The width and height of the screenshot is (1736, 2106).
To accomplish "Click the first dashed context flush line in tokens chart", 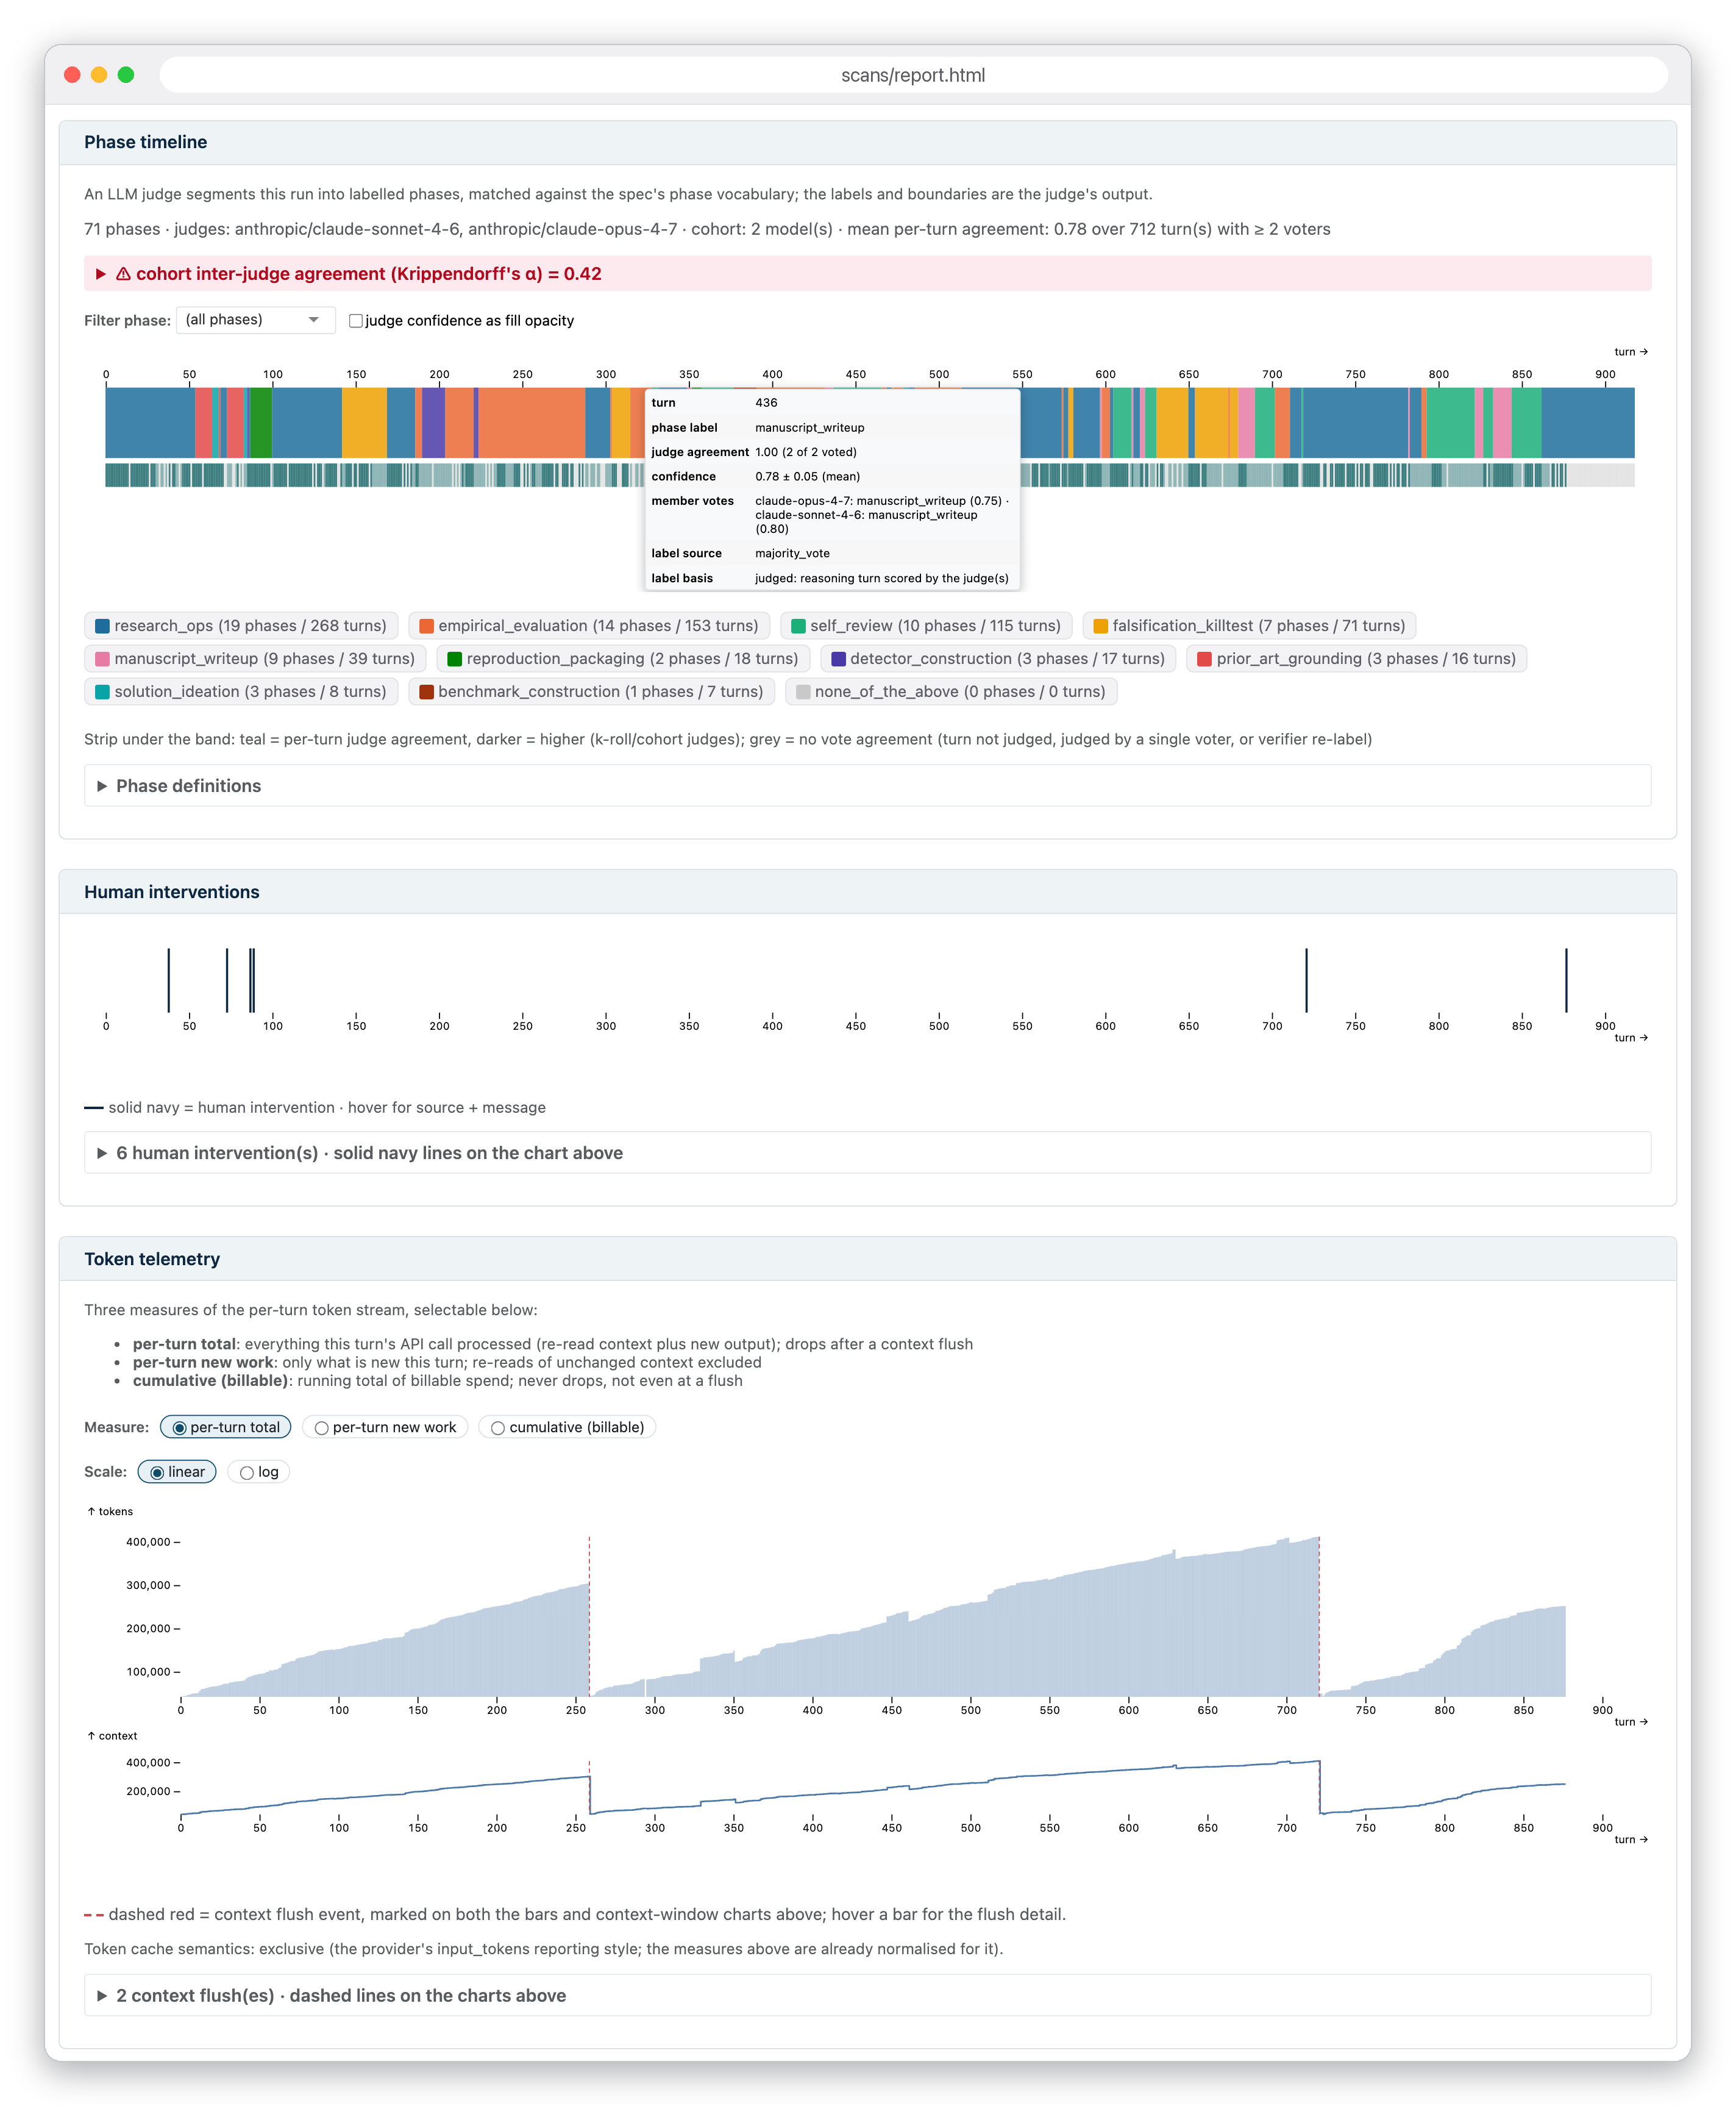I will click(589, 1616).
